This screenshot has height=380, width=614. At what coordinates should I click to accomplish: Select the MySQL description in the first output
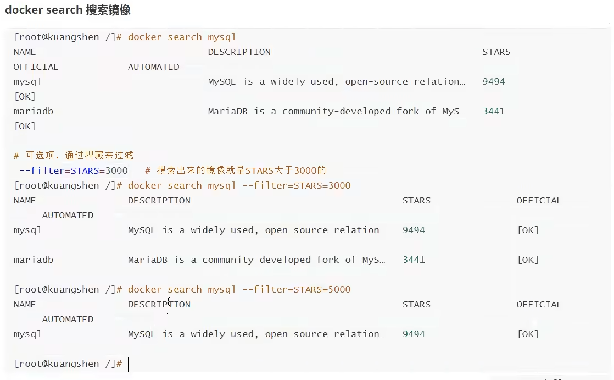(336, 81)
